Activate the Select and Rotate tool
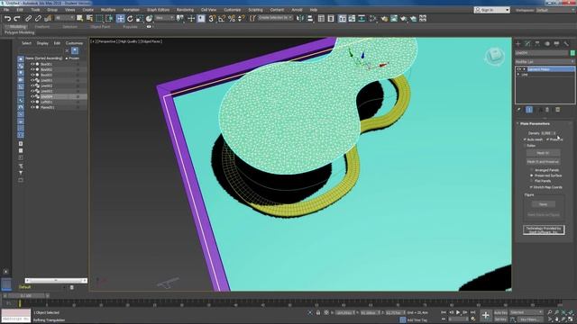 130,18
